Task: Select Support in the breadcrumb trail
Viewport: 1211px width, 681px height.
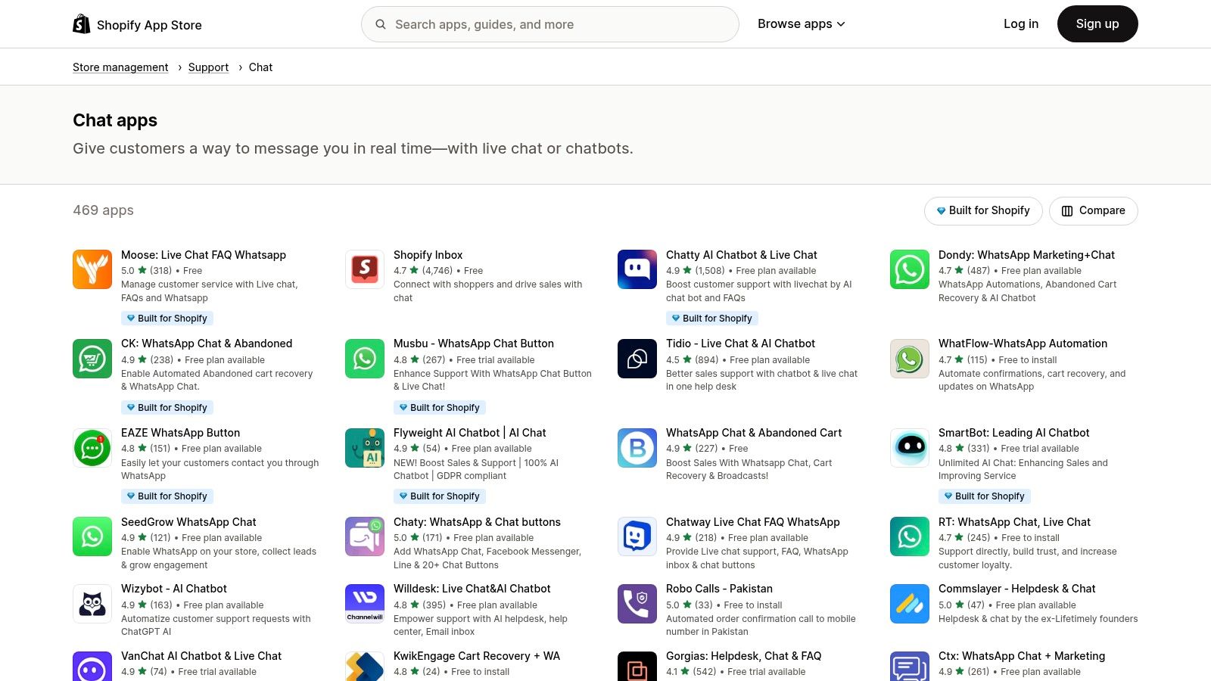Action: pyautogui.click(x=208, y=67)
